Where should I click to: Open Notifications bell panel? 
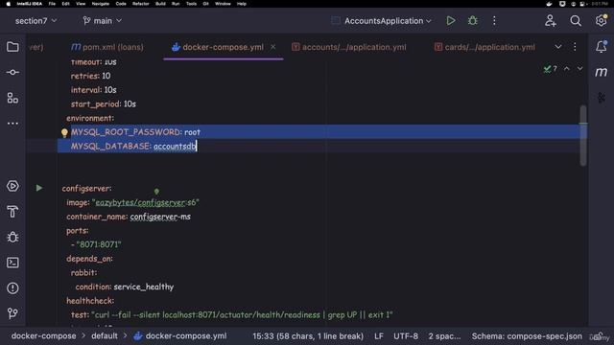[x=602, y=47]
